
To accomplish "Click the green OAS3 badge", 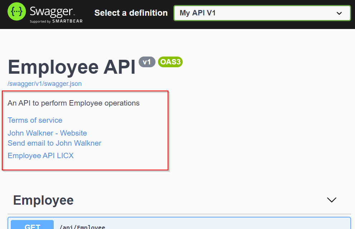I will tap(170, 62).
